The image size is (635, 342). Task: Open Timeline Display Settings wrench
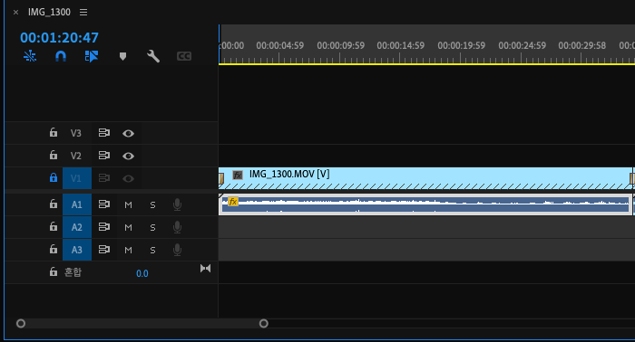coord(153,56)
